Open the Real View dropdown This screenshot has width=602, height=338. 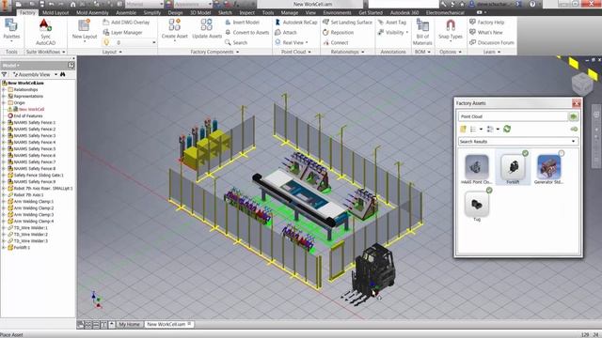coord(307,42)
